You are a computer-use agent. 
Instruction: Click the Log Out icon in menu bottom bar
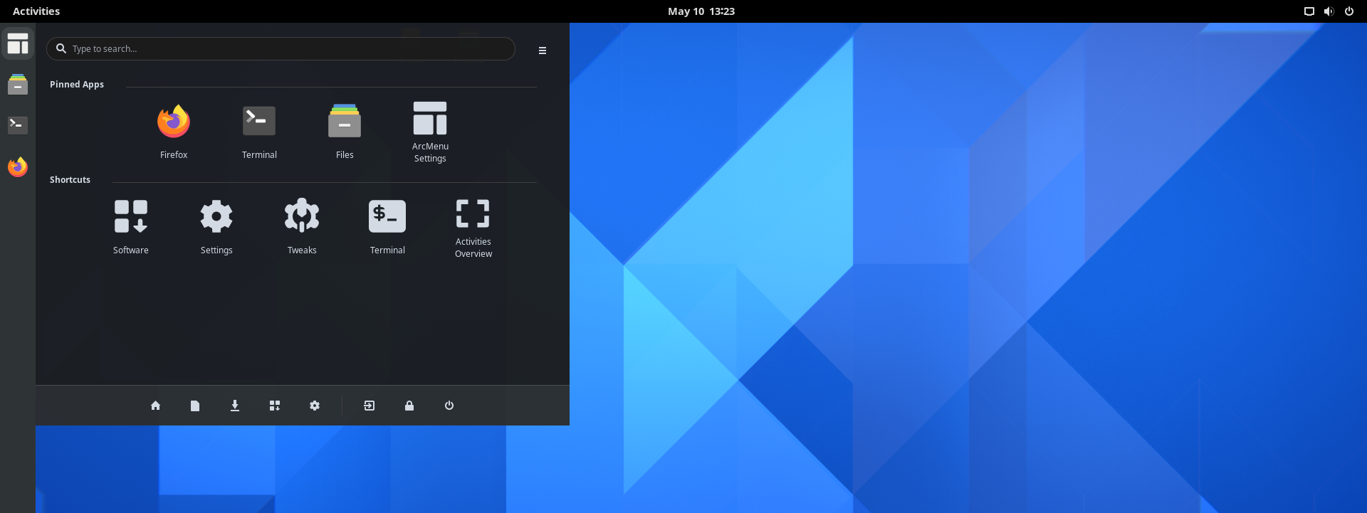[370, 406]
